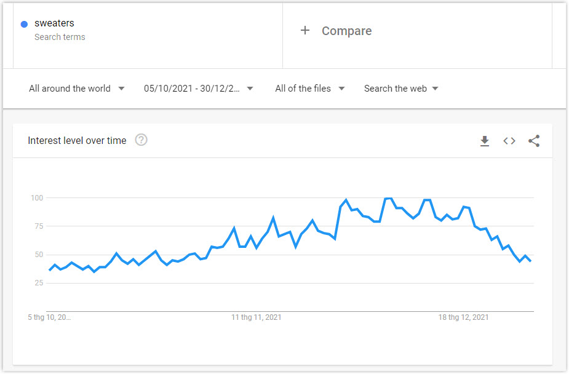Click the Search terms label
Image resolution: width=569 pixels, height=374 pixels.
point(60,37)
